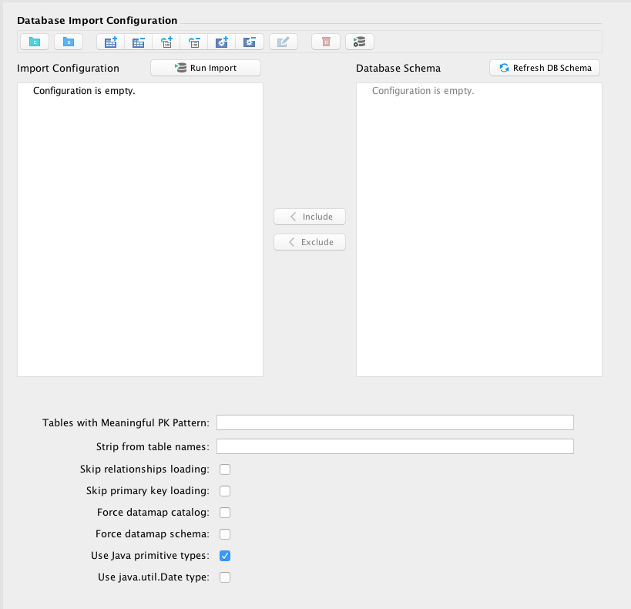
Task: Click the Tables with Meaningful PK Pattern field
Action: pyautogui.click(x=394, y=422)
